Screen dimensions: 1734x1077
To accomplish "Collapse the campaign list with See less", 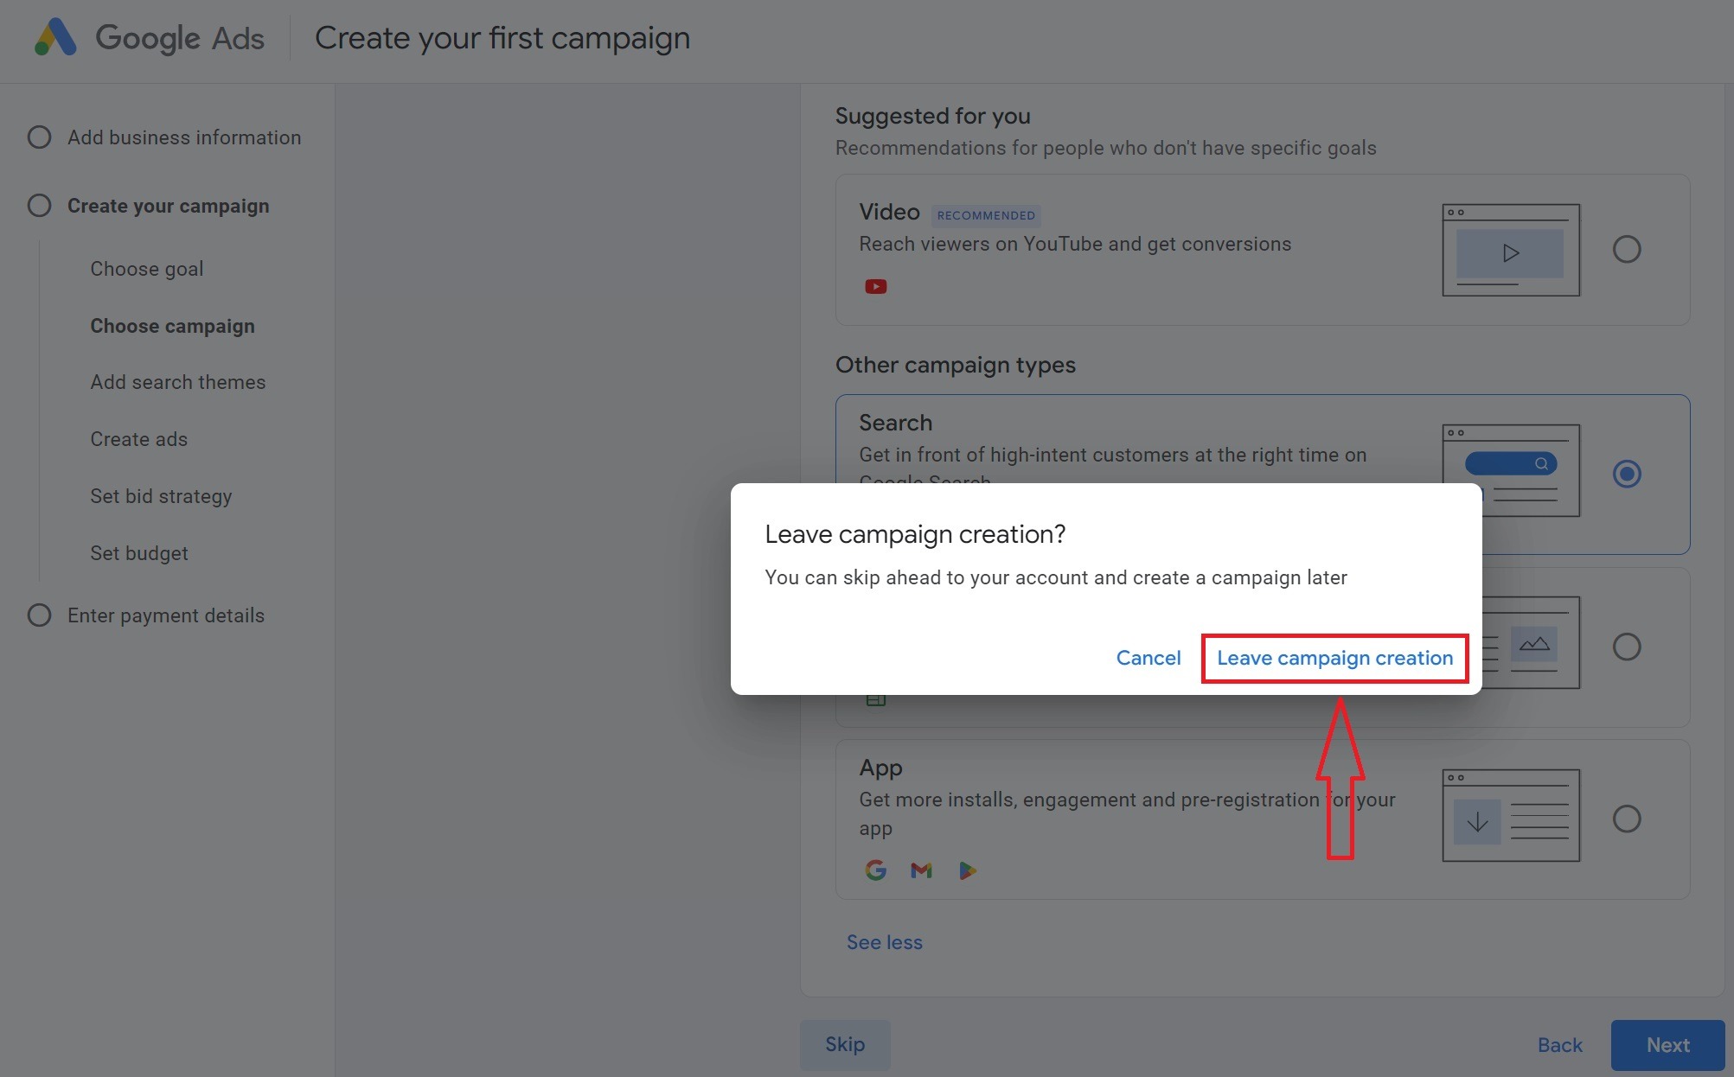I will pos(884,941).
